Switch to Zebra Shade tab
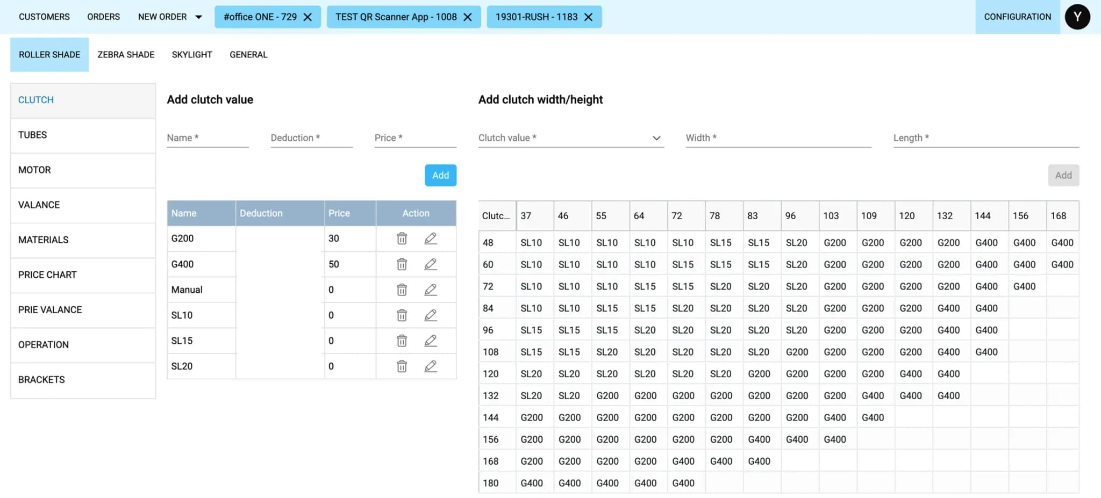Viewport: 1101px width, 498px height. [126, 55]
